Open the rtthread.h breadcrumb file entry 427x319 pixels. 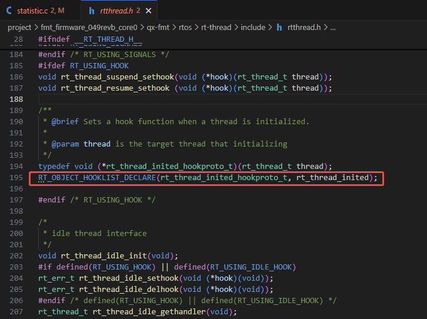pyautogui.click(x=304, y=28)
